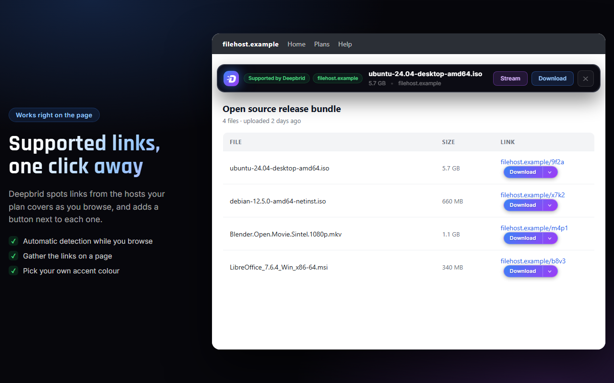
Task: Open link filehost.example/m4p1
Action: coord(534,228)
